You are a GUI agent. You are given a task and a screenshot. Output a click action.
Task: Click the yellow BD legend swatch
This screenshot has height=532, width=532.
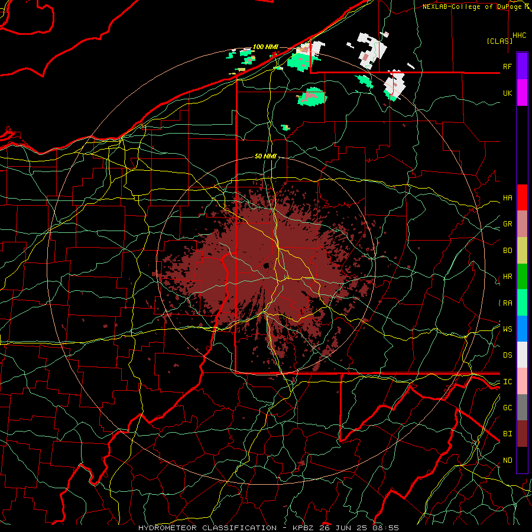coord(522,251)
